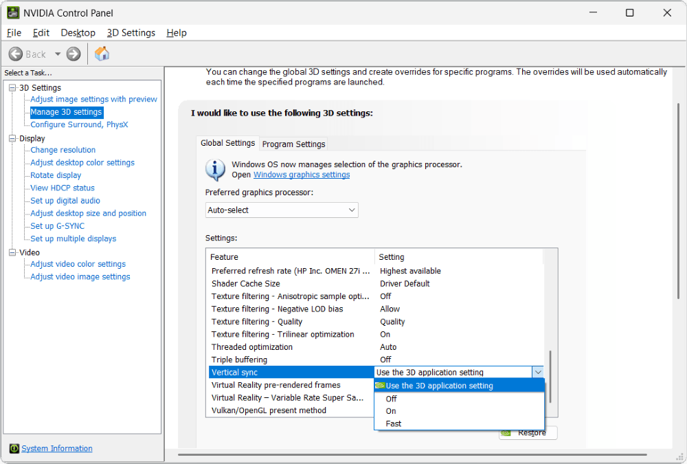Collapse the Display tree node
Viewport: 687px width, 464px height.
pos(12,138)
